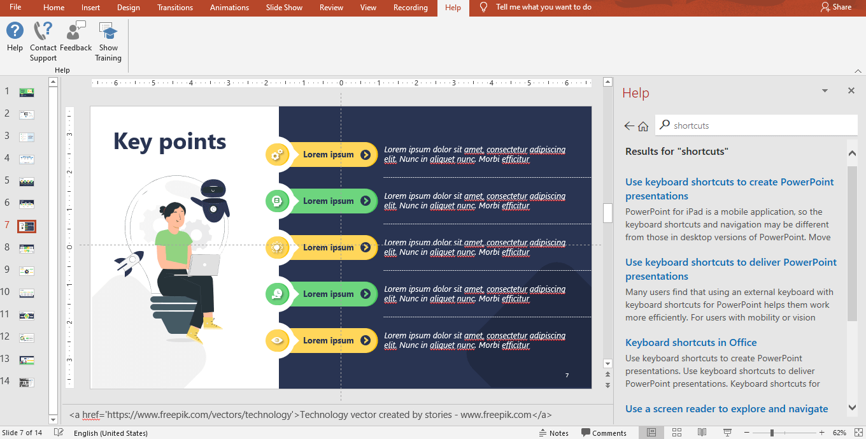866x439 pixels.
Task: Open the Slide Show tab
Action: click(284, 8)
